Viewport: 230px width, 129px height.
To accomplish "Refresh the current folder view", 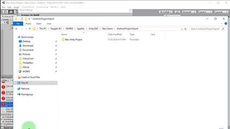I will (185, 29).
